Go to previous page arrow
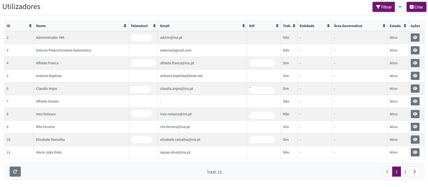This screenshot has width=428, height=187. (x=387, y=172)
